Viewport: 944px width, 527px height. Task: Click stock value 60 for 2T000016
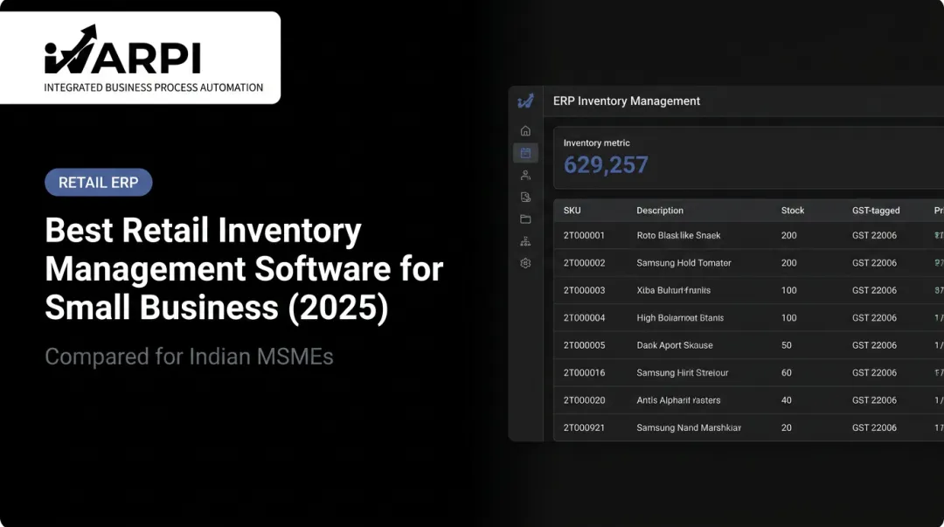[787, 373]
